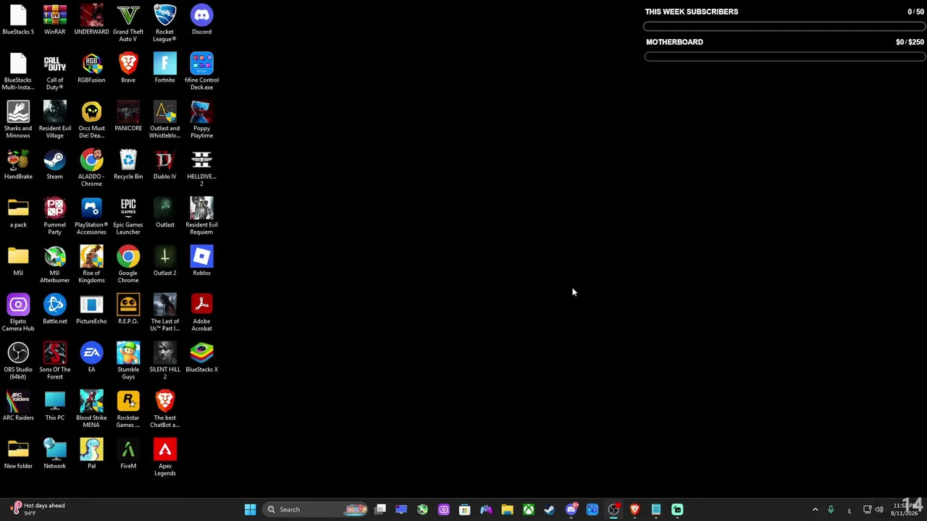The width and height of the screenshot is (927, 521).
Task: Select the Sons Of The Forest icon
Action: click(54, 362)
